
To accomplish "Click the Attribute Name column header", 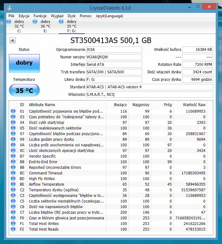I will click(x=66, y=105).
